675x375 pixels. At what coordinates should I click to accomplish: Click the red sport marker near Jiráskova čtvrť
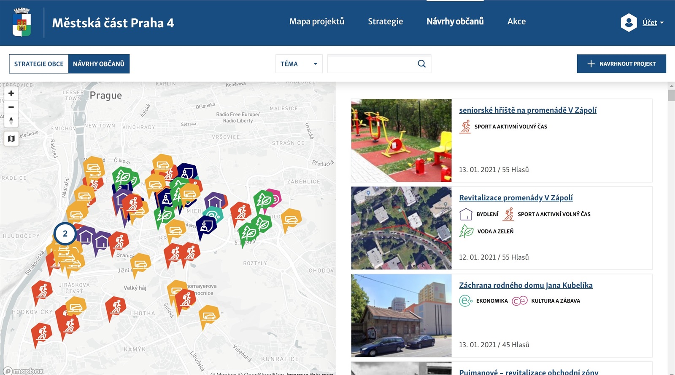pos(42,290)
